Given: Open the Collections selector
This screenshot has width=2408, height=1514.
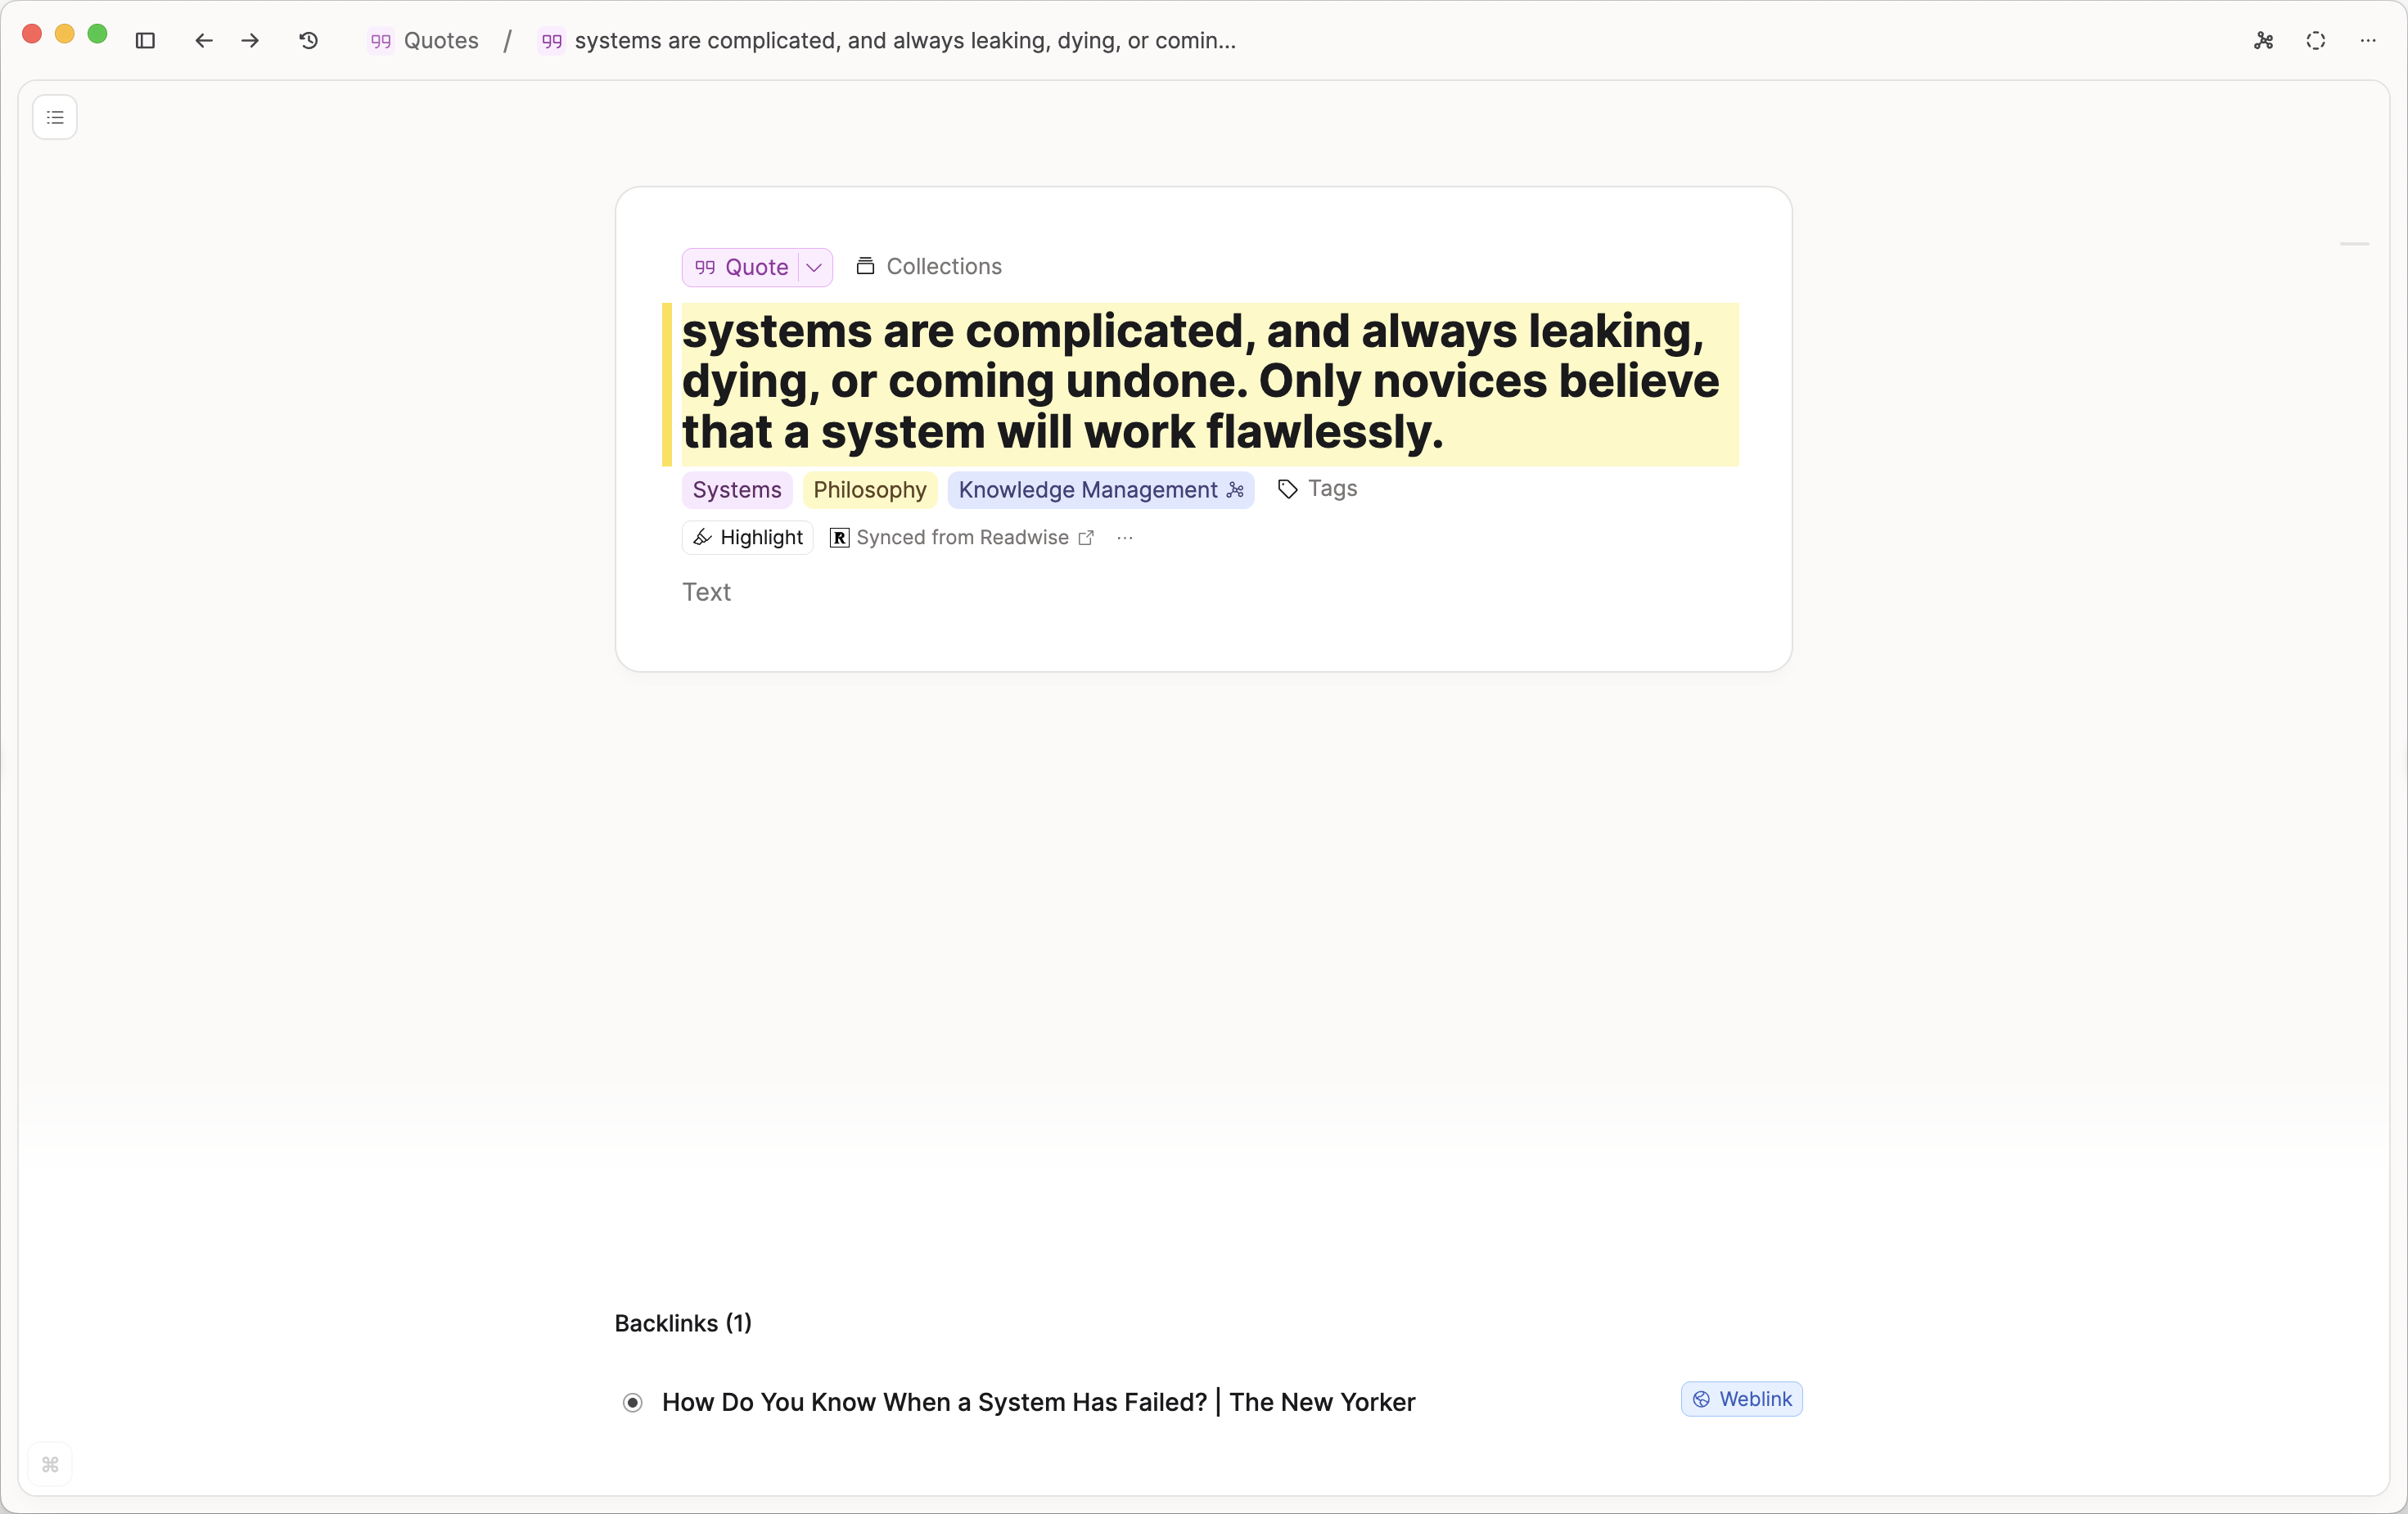Looking at the screenshot, I should [x=929, y=266].
